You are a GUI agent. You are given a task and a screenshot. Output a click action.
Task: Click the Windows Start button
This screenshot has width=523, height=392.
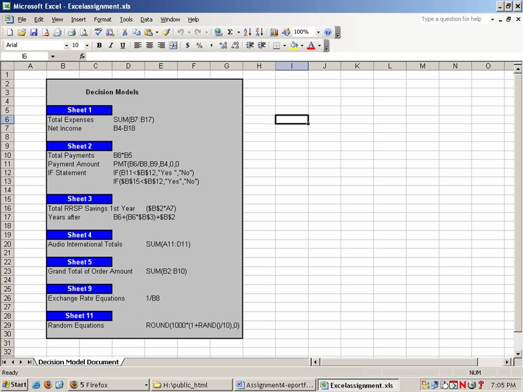point(14,385)
